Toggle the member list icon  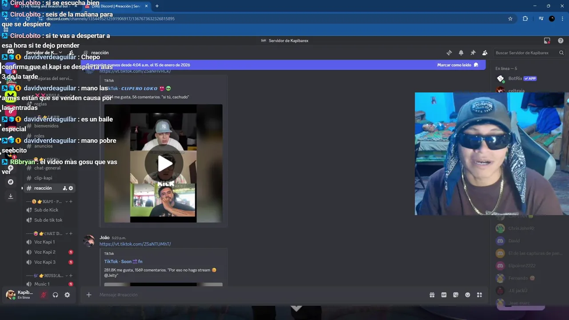coord(485,52)
